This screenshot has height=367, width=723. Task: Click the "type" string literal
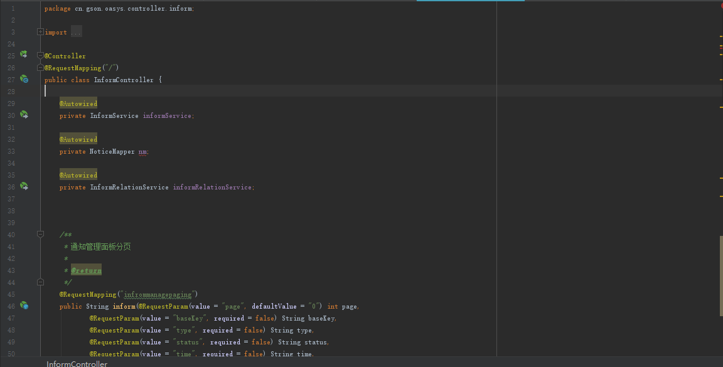(x=184, y=331)
